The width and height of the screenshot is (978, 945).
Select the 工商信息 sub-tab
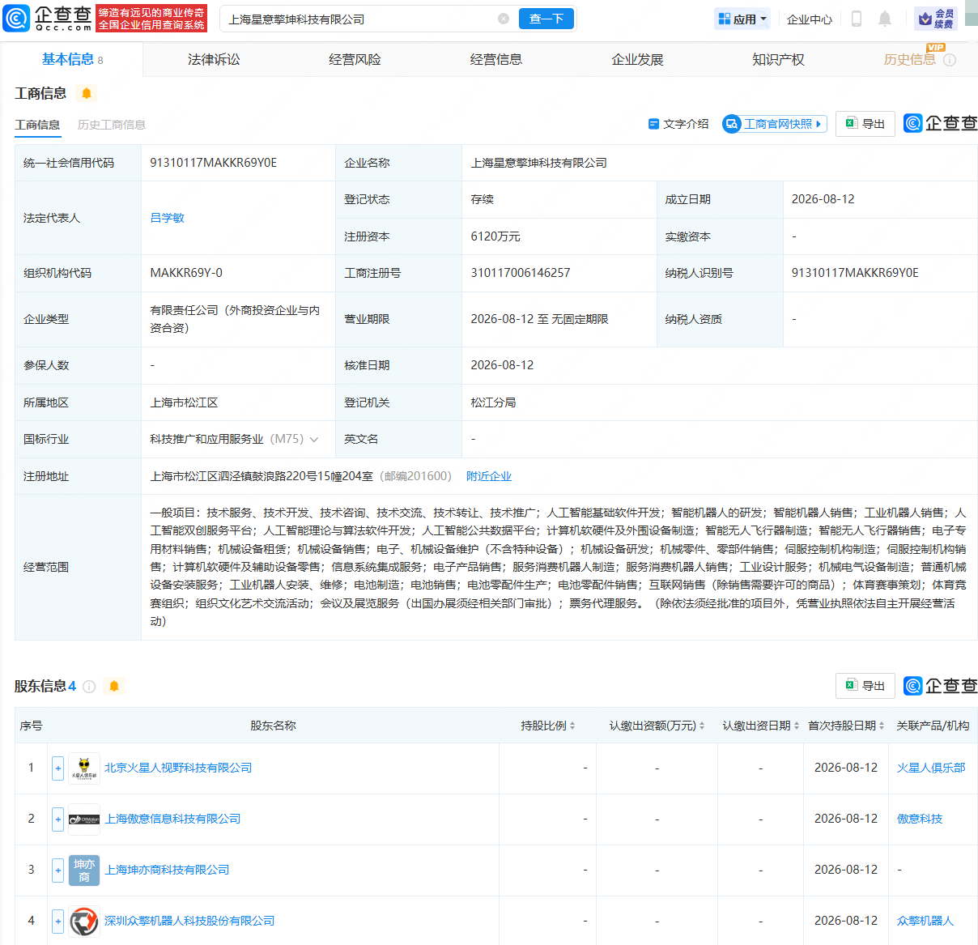(37, 125)
